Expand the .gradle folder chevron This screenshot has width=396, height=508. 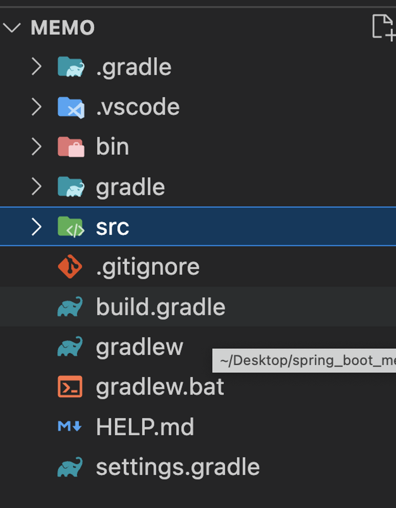pos(36,67)
